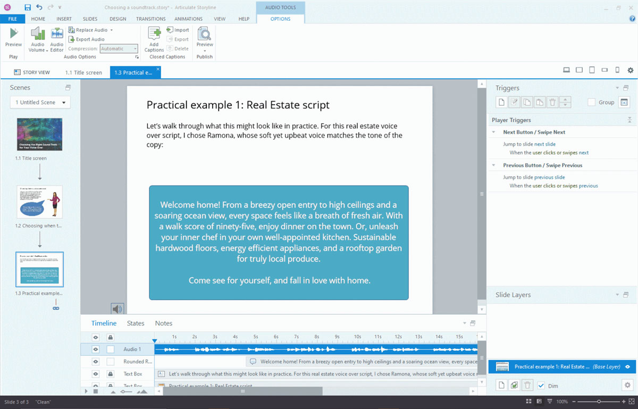Screen dimensions: 638x409
Task: Select the 1.2 Choosing slide thumbnail
Action: [x=40, y=202]
